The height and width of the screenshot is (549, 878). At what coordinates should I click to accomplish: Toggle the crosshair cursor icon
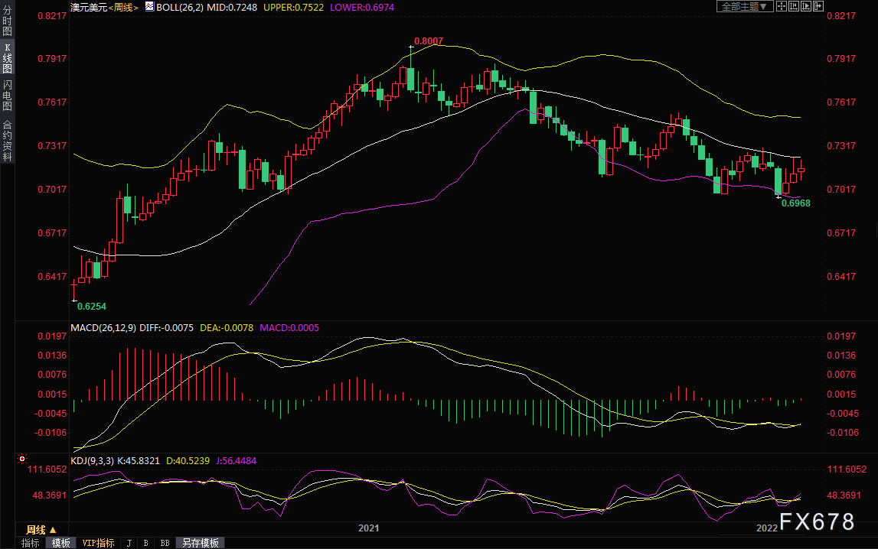tap(782, 6)
